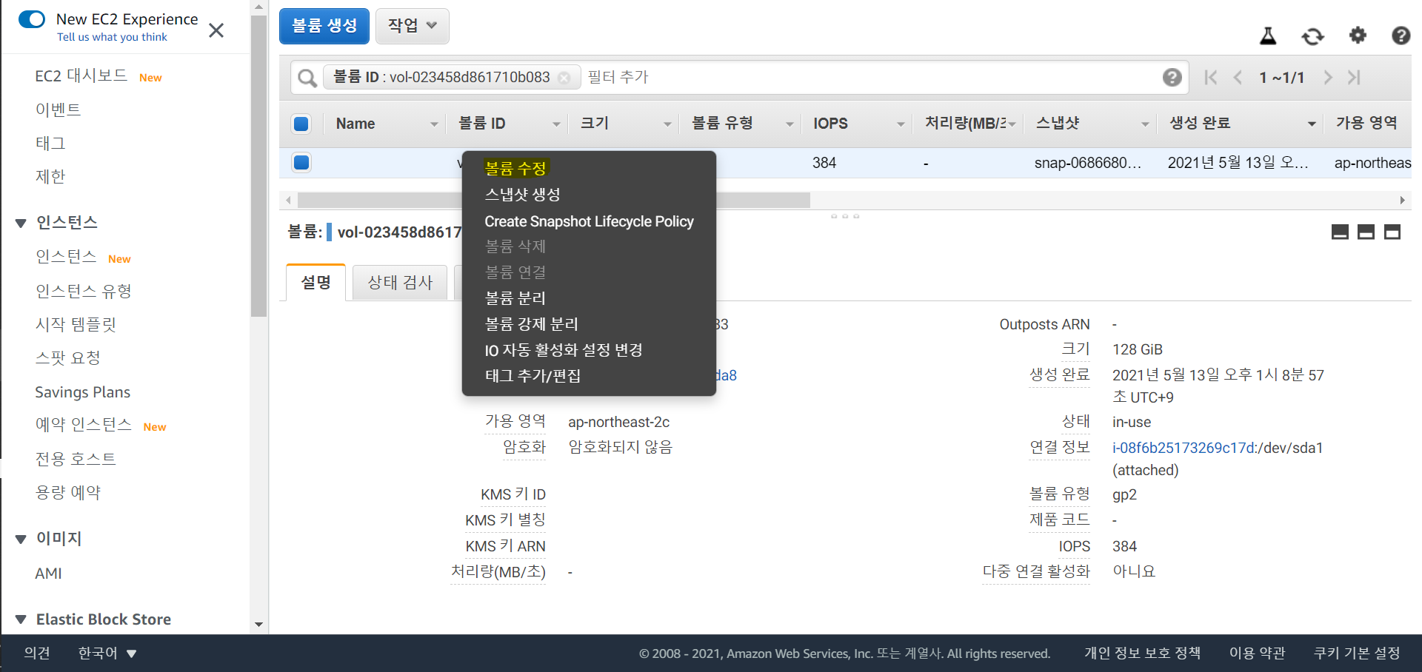This screenshot has height=672, width=1422.
Task: Open the 크기 column dropdown arrow
Action: (x=667, y=124)
